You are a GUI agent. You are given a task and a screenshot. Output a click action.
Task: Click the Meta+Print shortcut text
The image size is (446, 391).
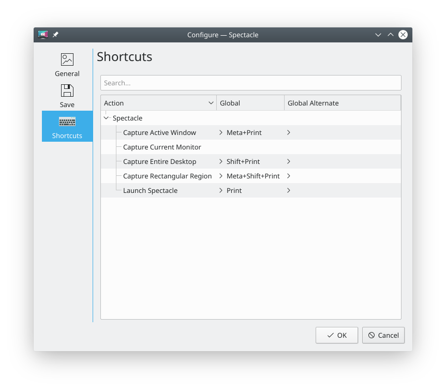click(x=244, y=132)
